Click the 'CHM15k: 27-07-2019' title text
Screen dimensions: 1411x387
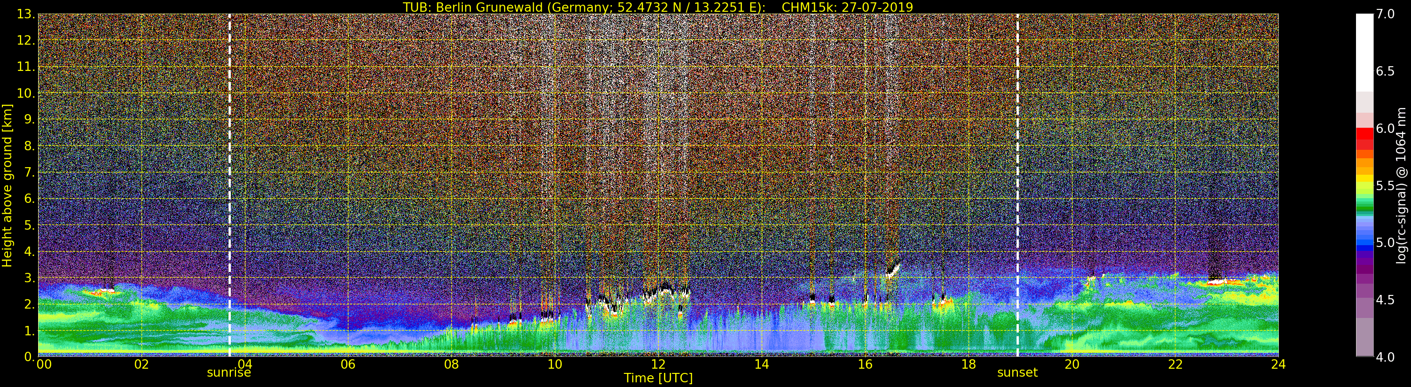(x=847, y=7)
